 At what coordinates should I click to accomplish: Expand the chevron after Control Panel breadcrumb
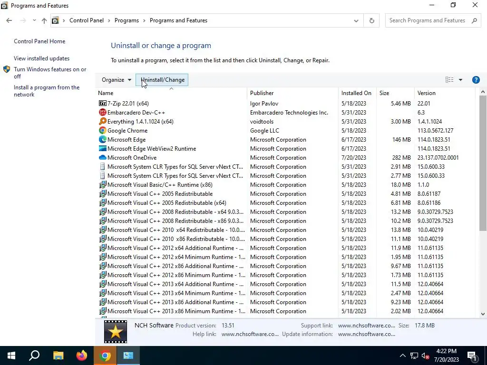109,20
